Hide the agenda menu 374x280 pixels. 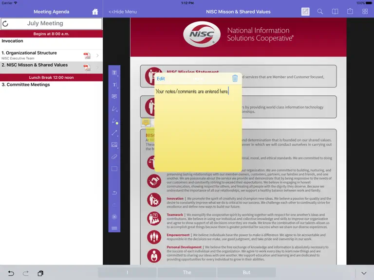pyautogui.click(x=123, y=12)
